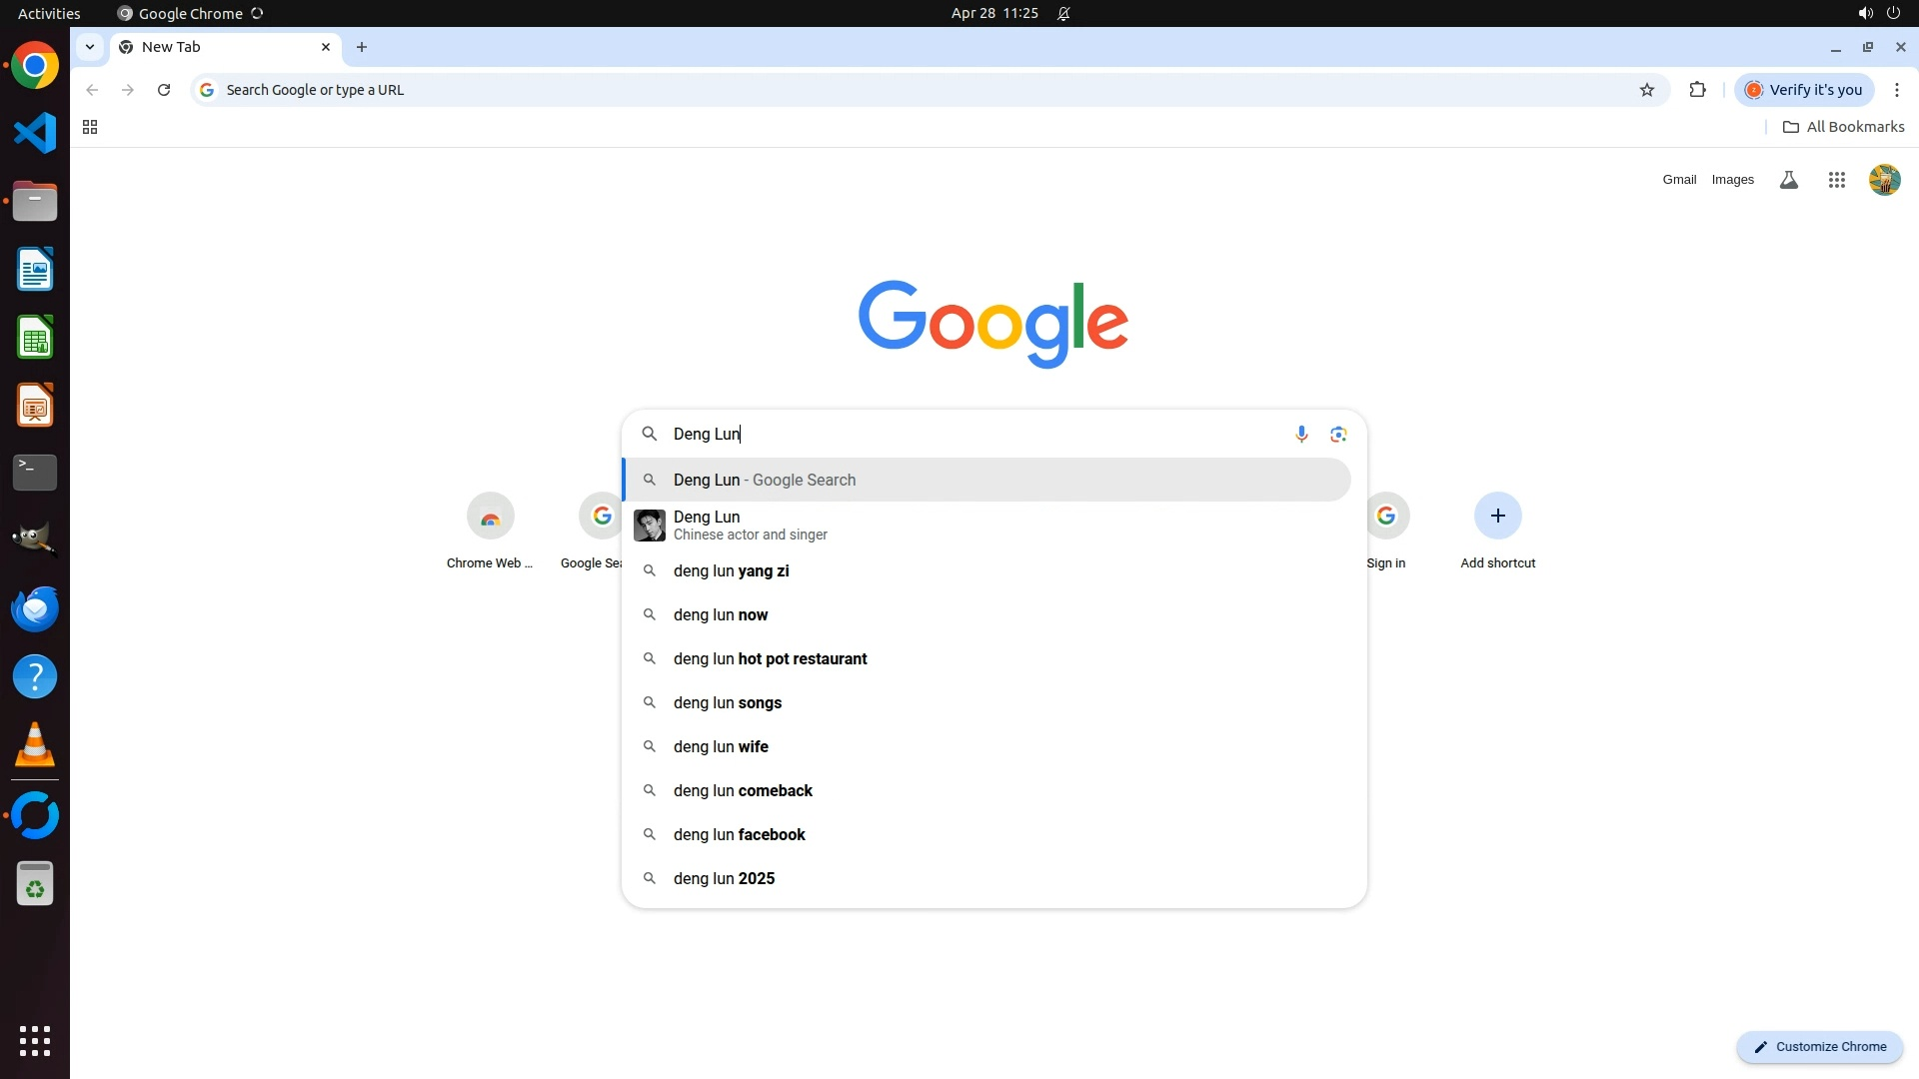The image size is (1919, 1079).
Task: Open Google apps grid launcher
Action: [x=1836, y=180]
